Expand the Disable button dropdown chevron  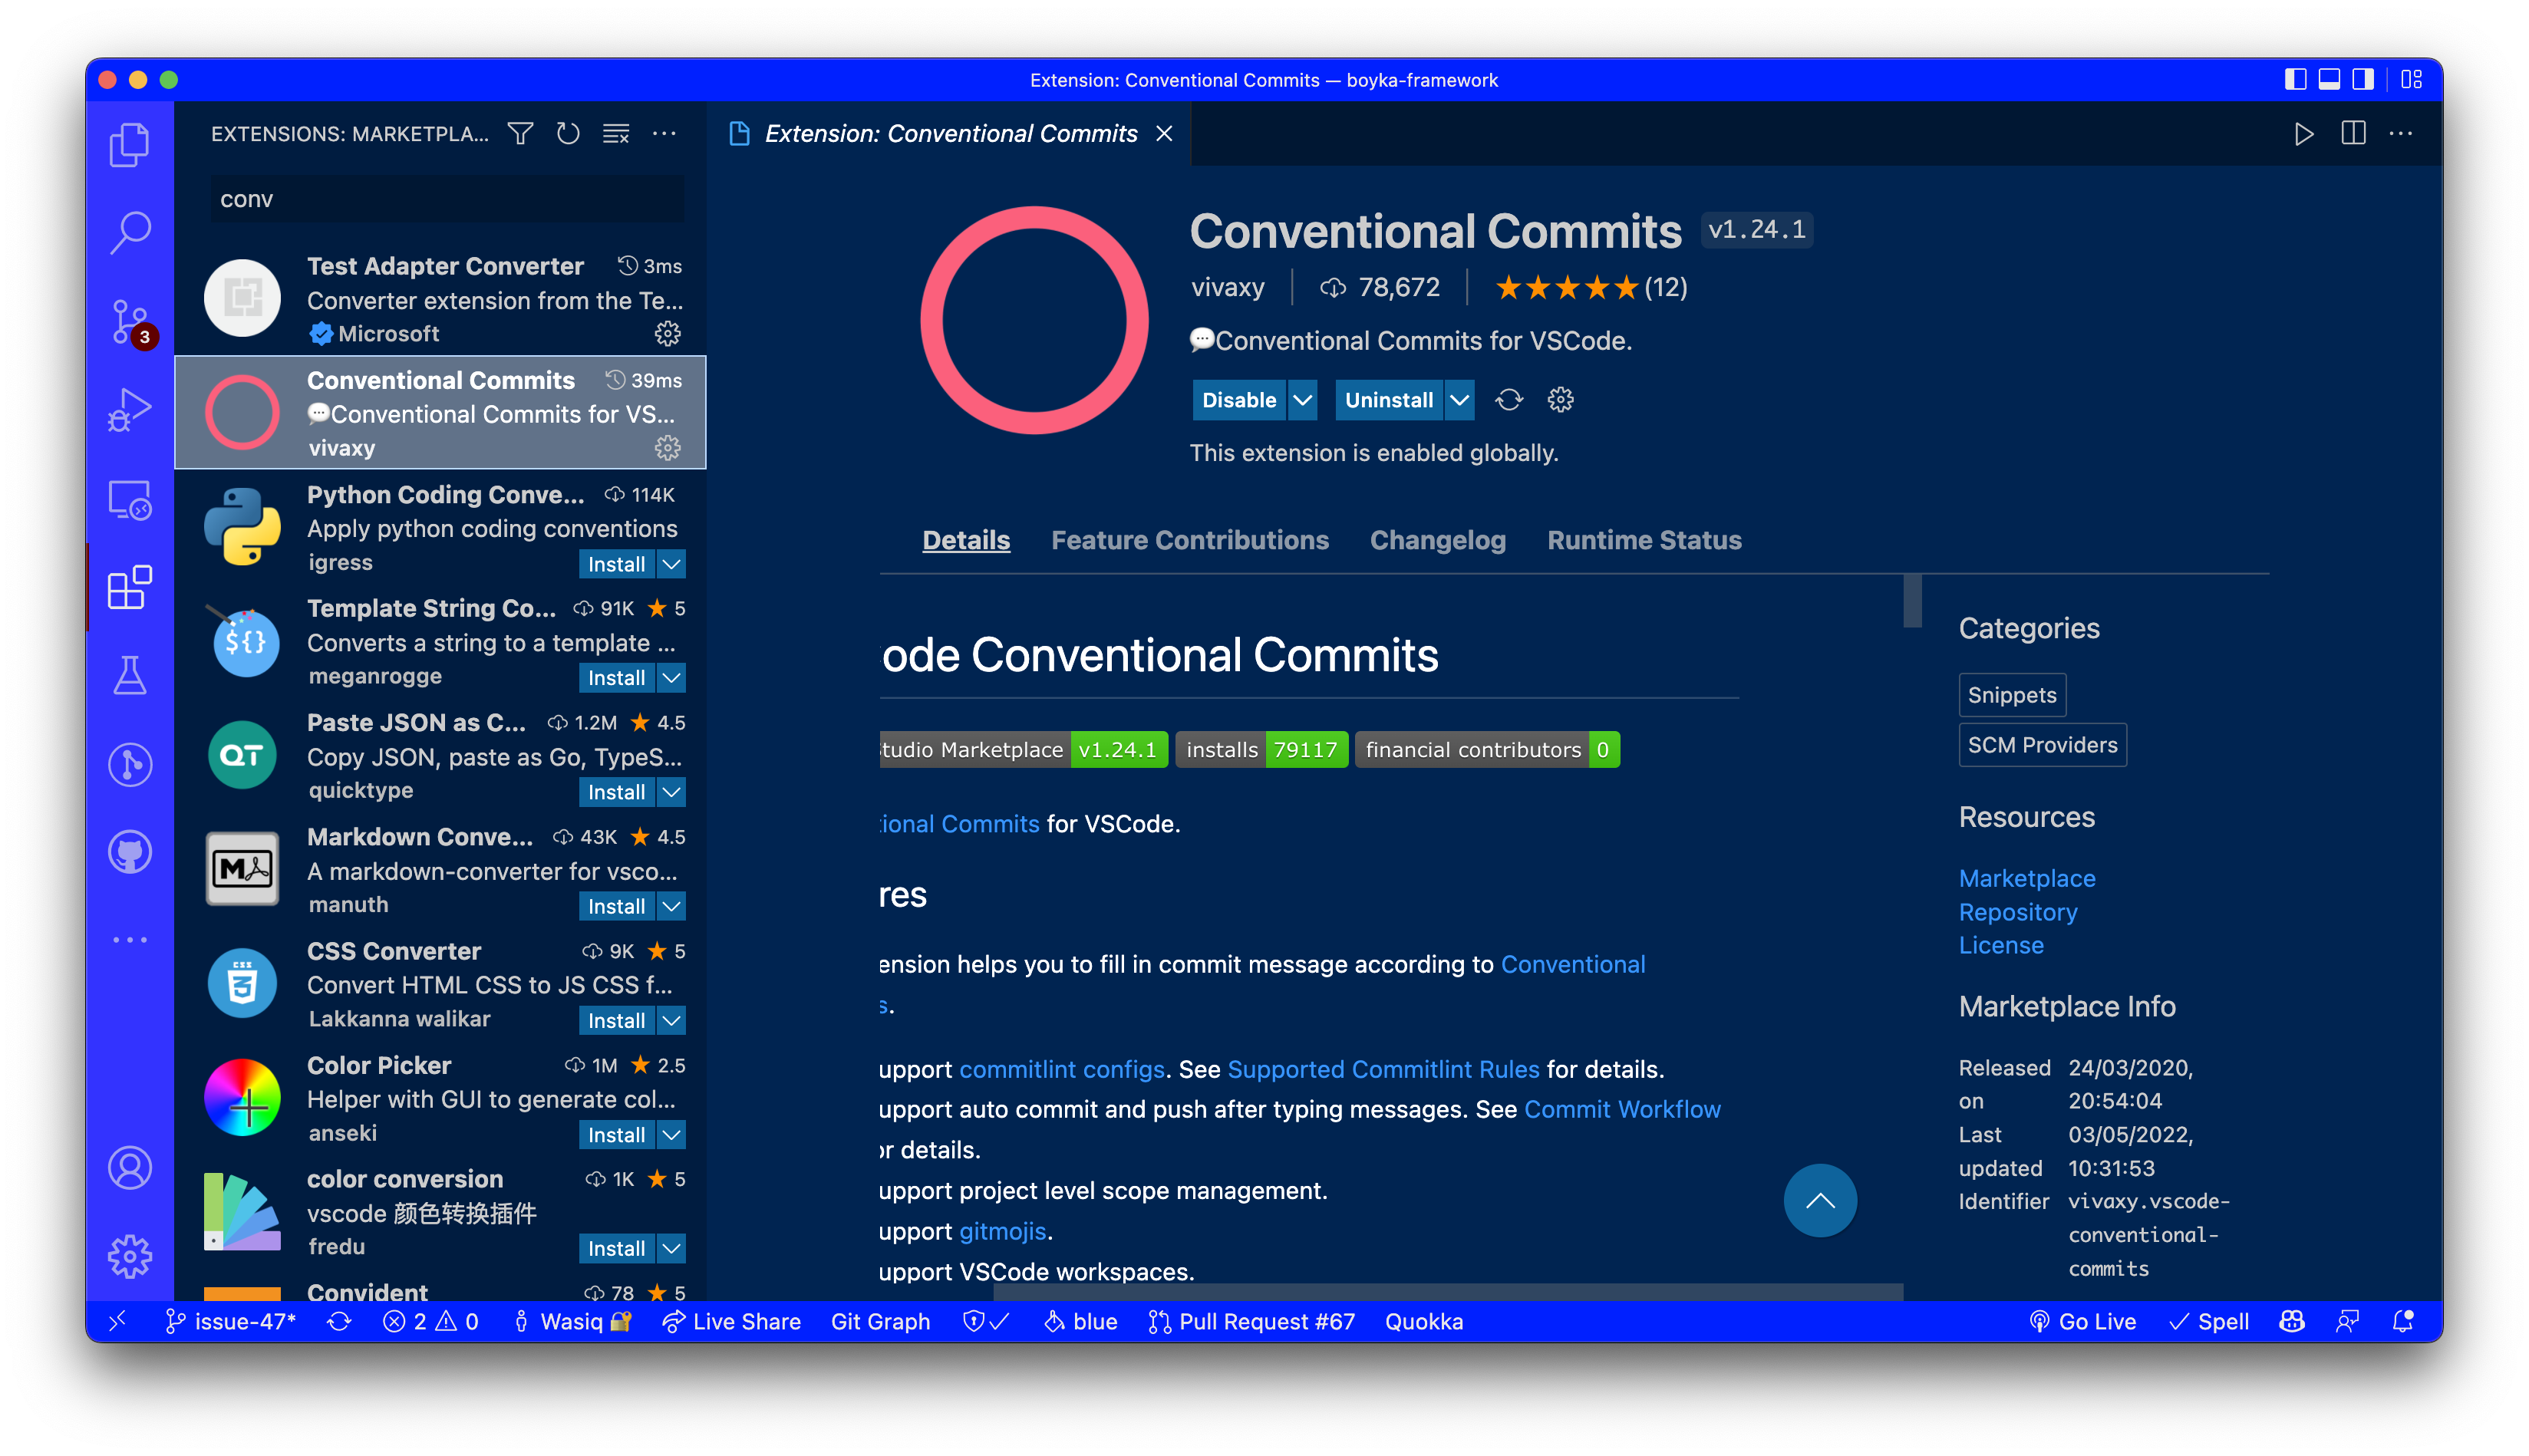tap(1303, 399)
